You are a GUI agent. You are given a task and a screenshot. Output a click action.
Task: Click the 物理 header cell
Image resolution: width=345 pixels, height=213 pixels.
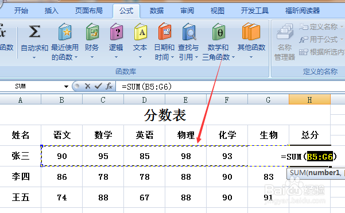click(185, 135)
